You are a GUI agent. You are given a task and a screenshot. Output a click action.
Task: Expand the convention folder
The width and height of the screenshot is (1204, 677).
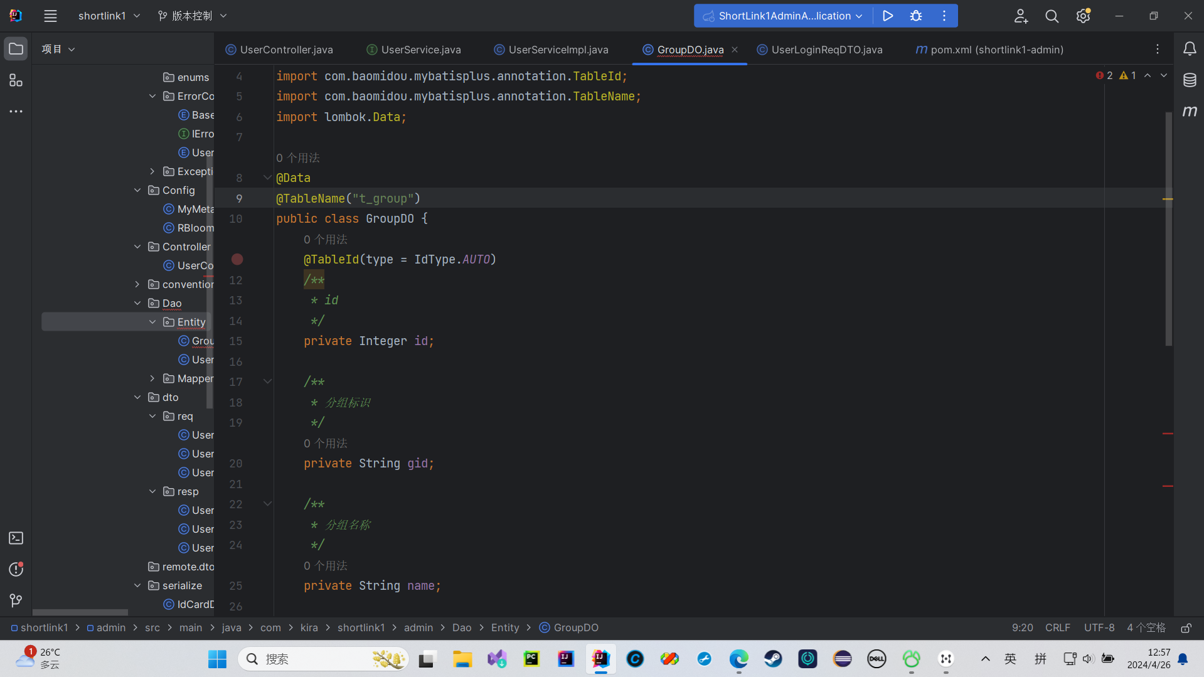(x=137, y=284)
